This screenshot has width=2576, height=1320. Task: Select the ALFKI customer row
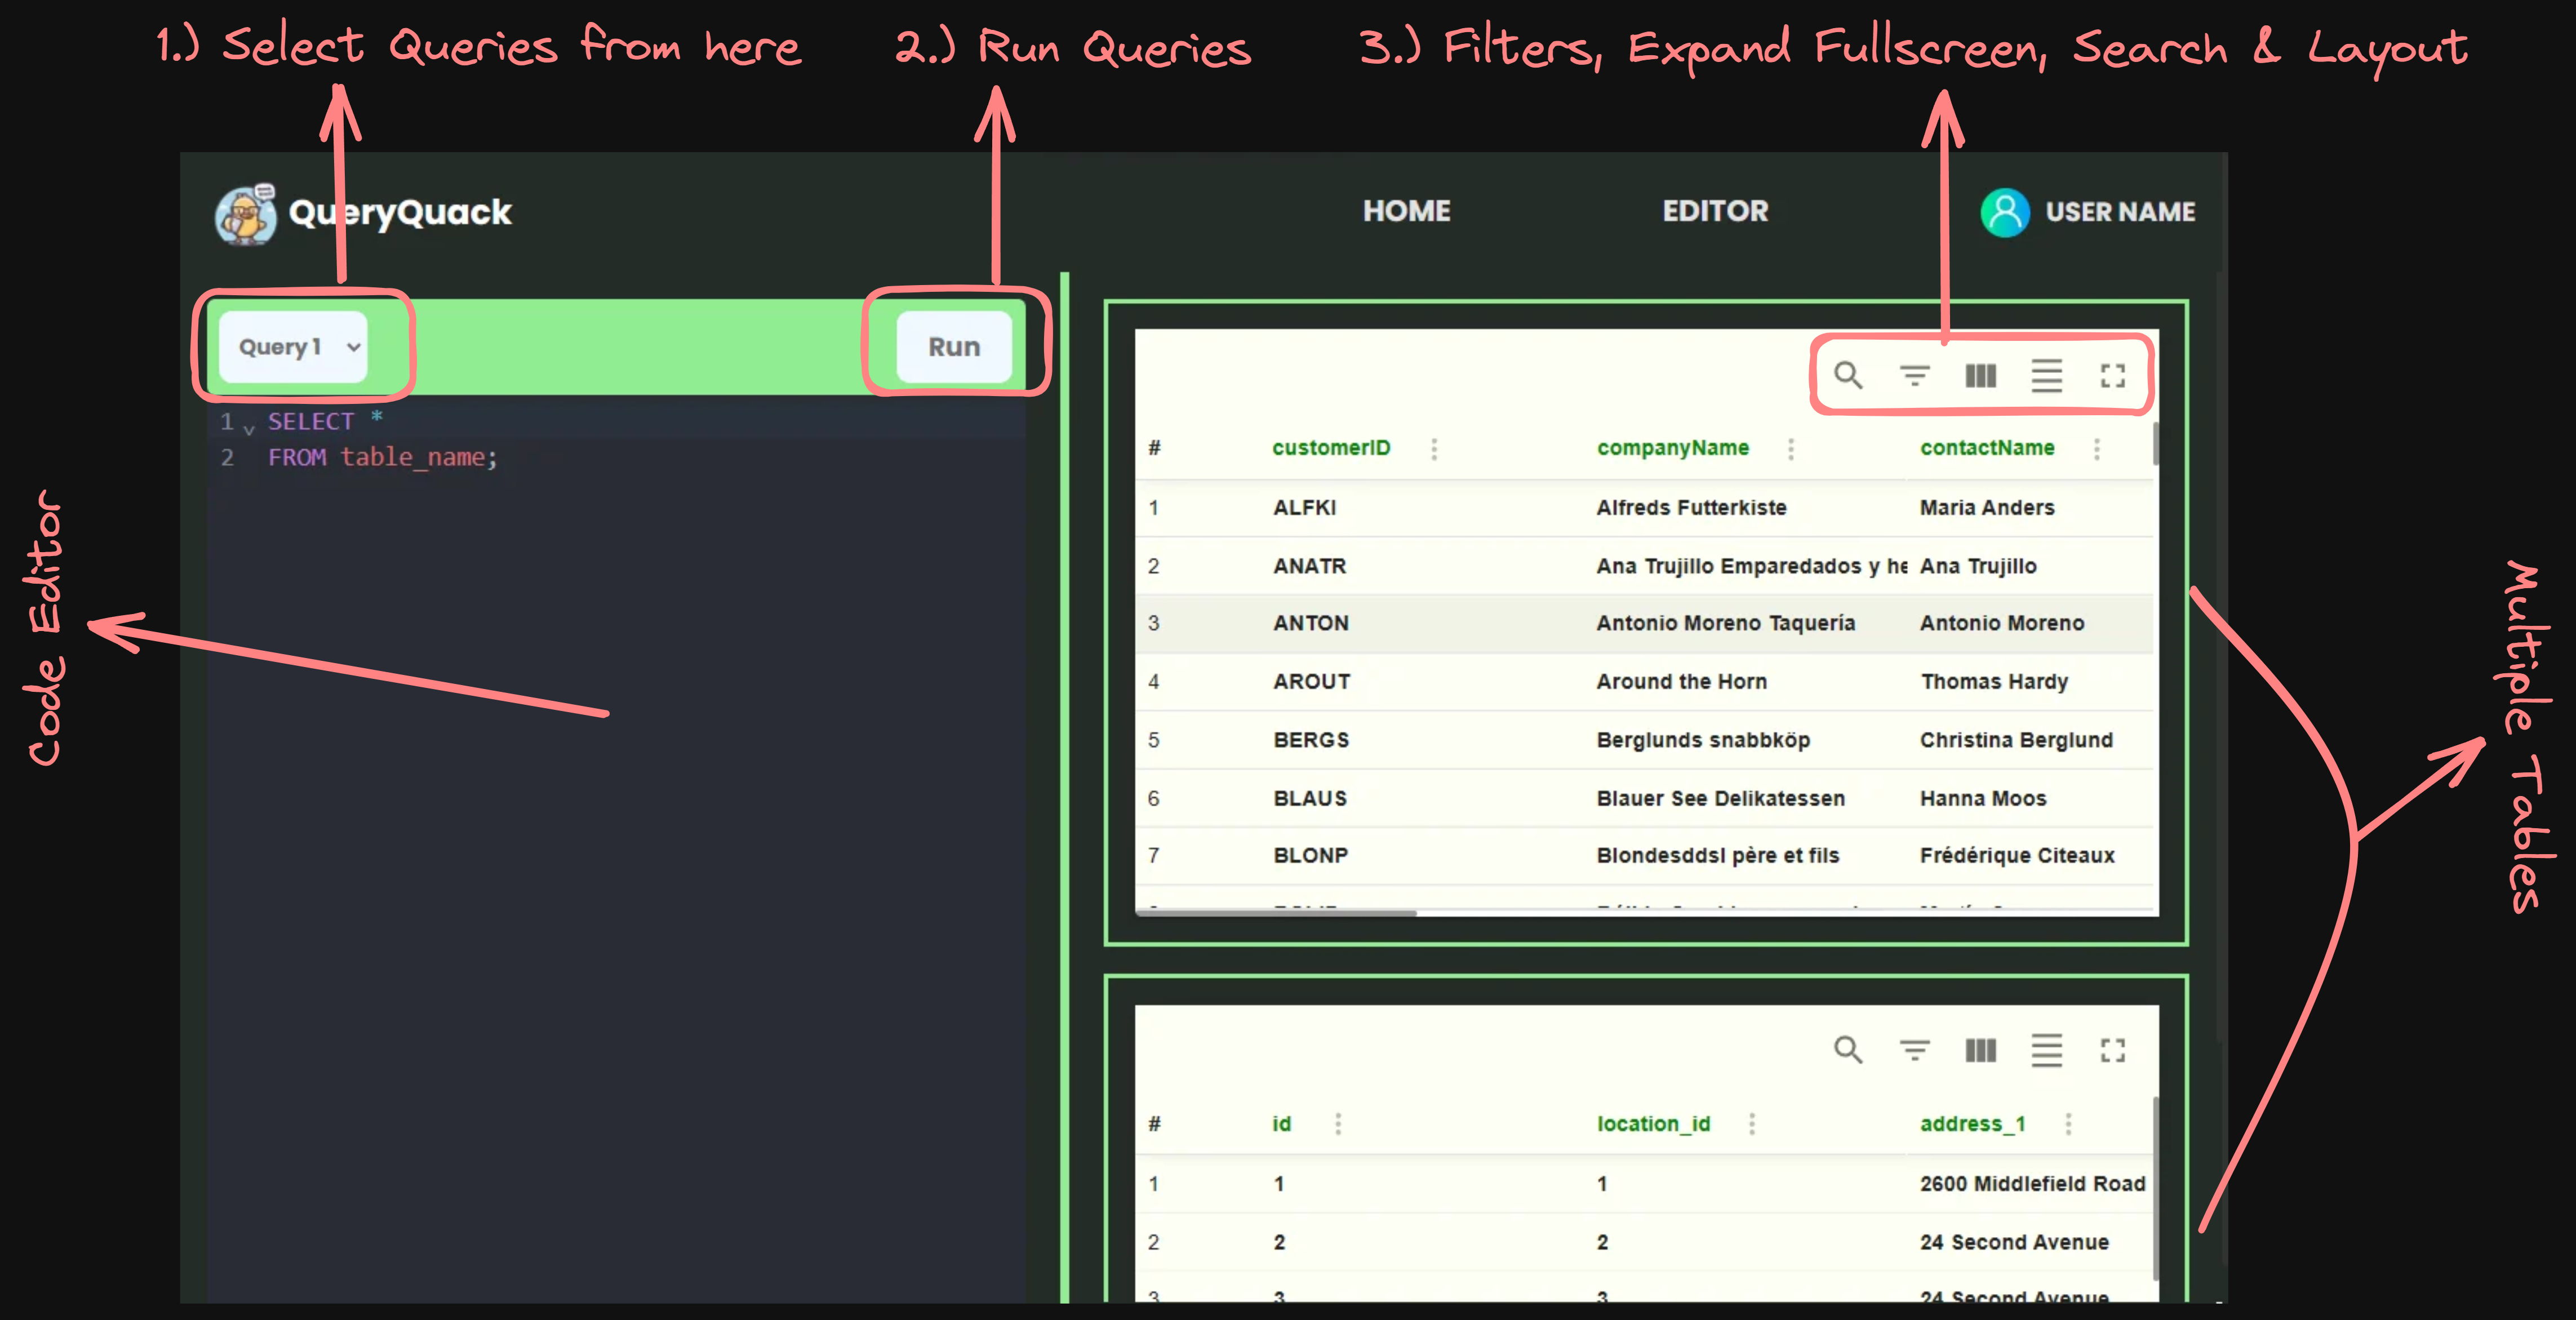(x=1644, y=507)
